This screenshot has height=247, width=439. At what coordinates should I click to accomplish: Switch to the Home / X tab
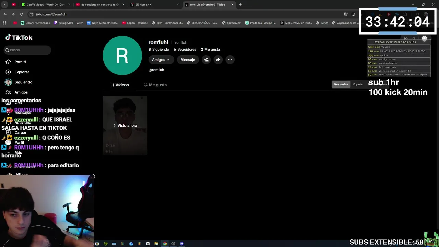(154, 5)
